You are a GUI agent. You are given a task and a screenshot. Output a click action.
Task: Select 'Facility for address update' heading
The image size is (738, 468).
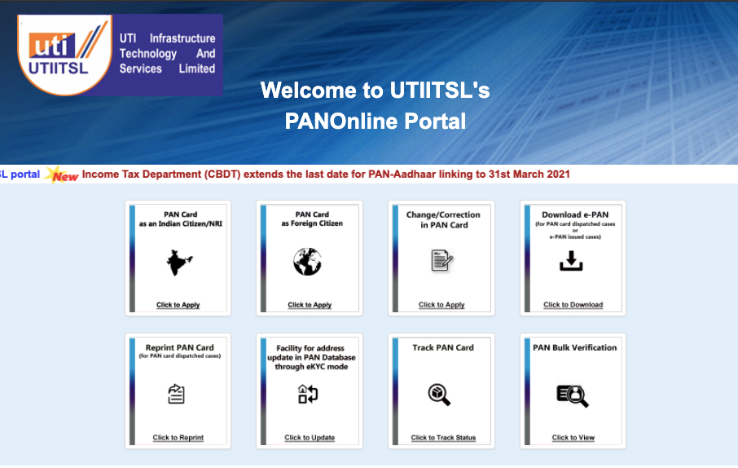311,357
